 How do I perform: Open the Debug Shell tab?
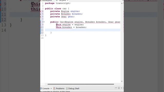74,88
